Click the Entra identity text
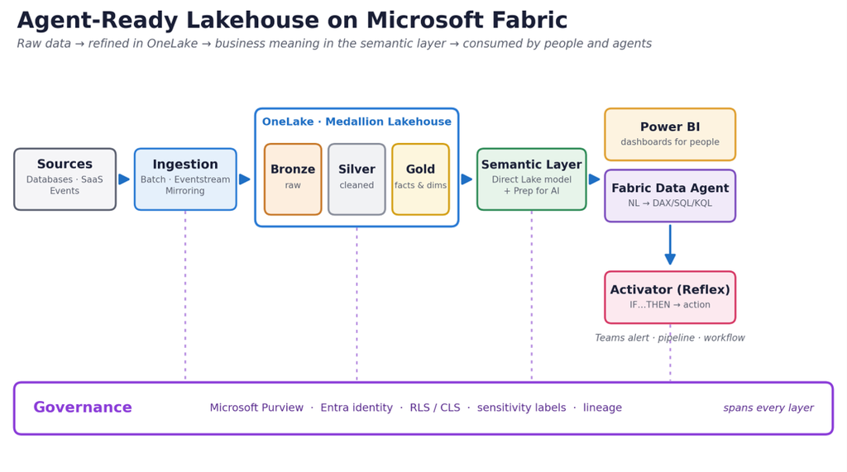847x472 pixels. (x=357, y=408)
